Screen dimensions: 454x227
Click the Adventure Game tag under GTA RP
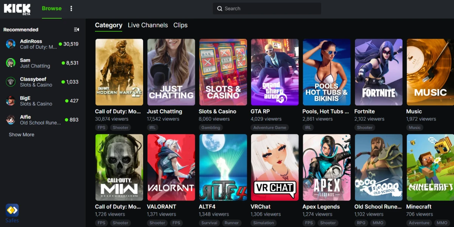[270, 127]
